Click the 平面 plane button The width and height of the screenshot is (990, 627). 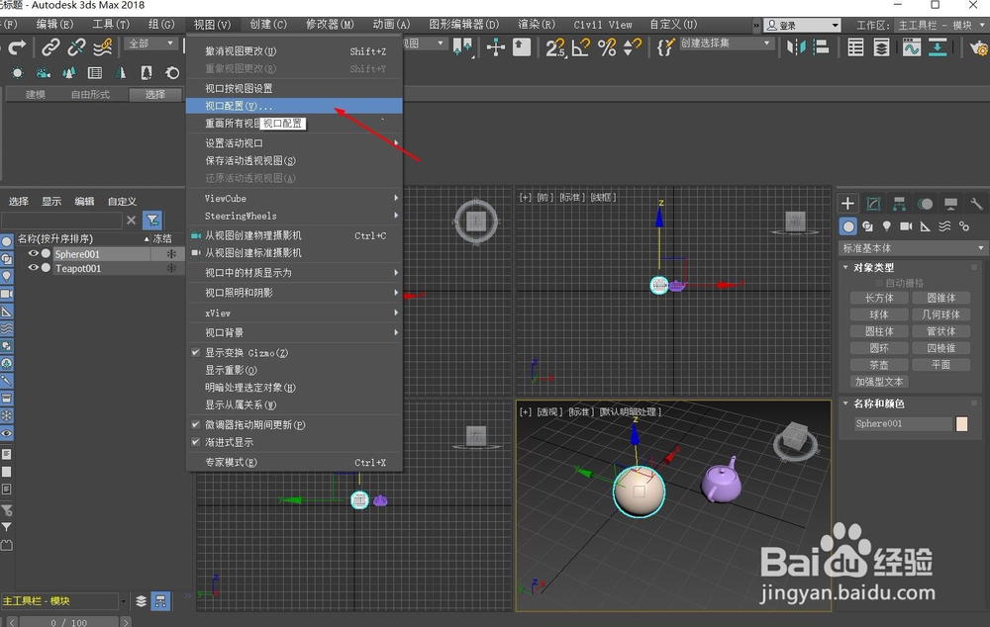pyautogui.click(x=940, y=365)
